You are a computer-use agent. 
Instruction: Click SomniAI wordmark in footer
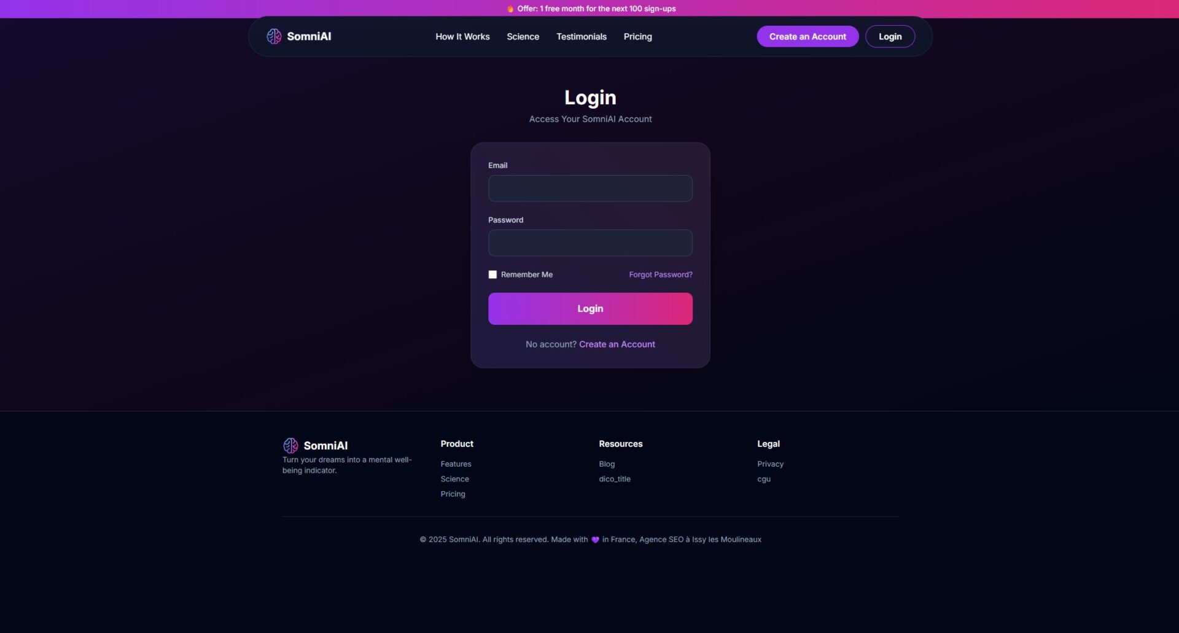(325, 446)
